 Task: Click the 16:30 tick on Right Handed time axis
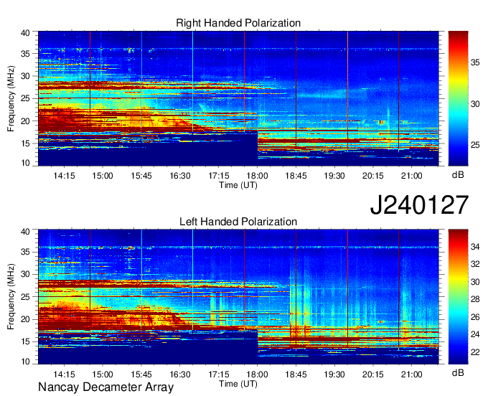(180, 176)
